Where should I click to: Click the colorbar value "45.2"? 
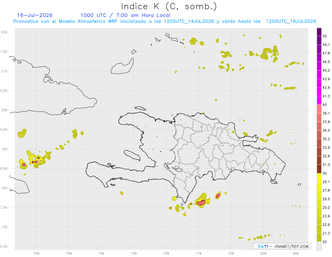click(x=326, y=70)
